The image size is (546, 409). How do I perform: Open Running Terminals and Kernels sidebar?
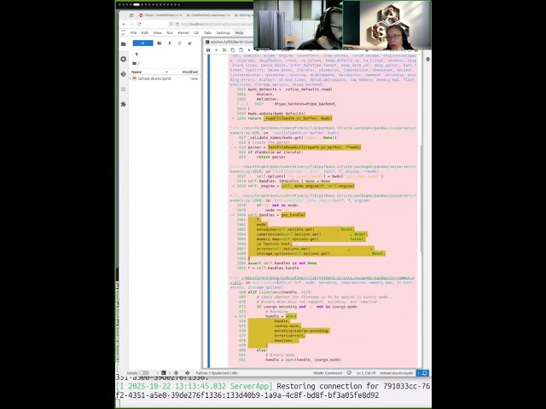pyautogui.click(x=123, y=59)
